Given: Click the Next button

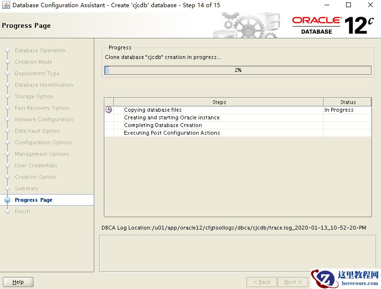Looking at the screenshot, I should point(293,282).
